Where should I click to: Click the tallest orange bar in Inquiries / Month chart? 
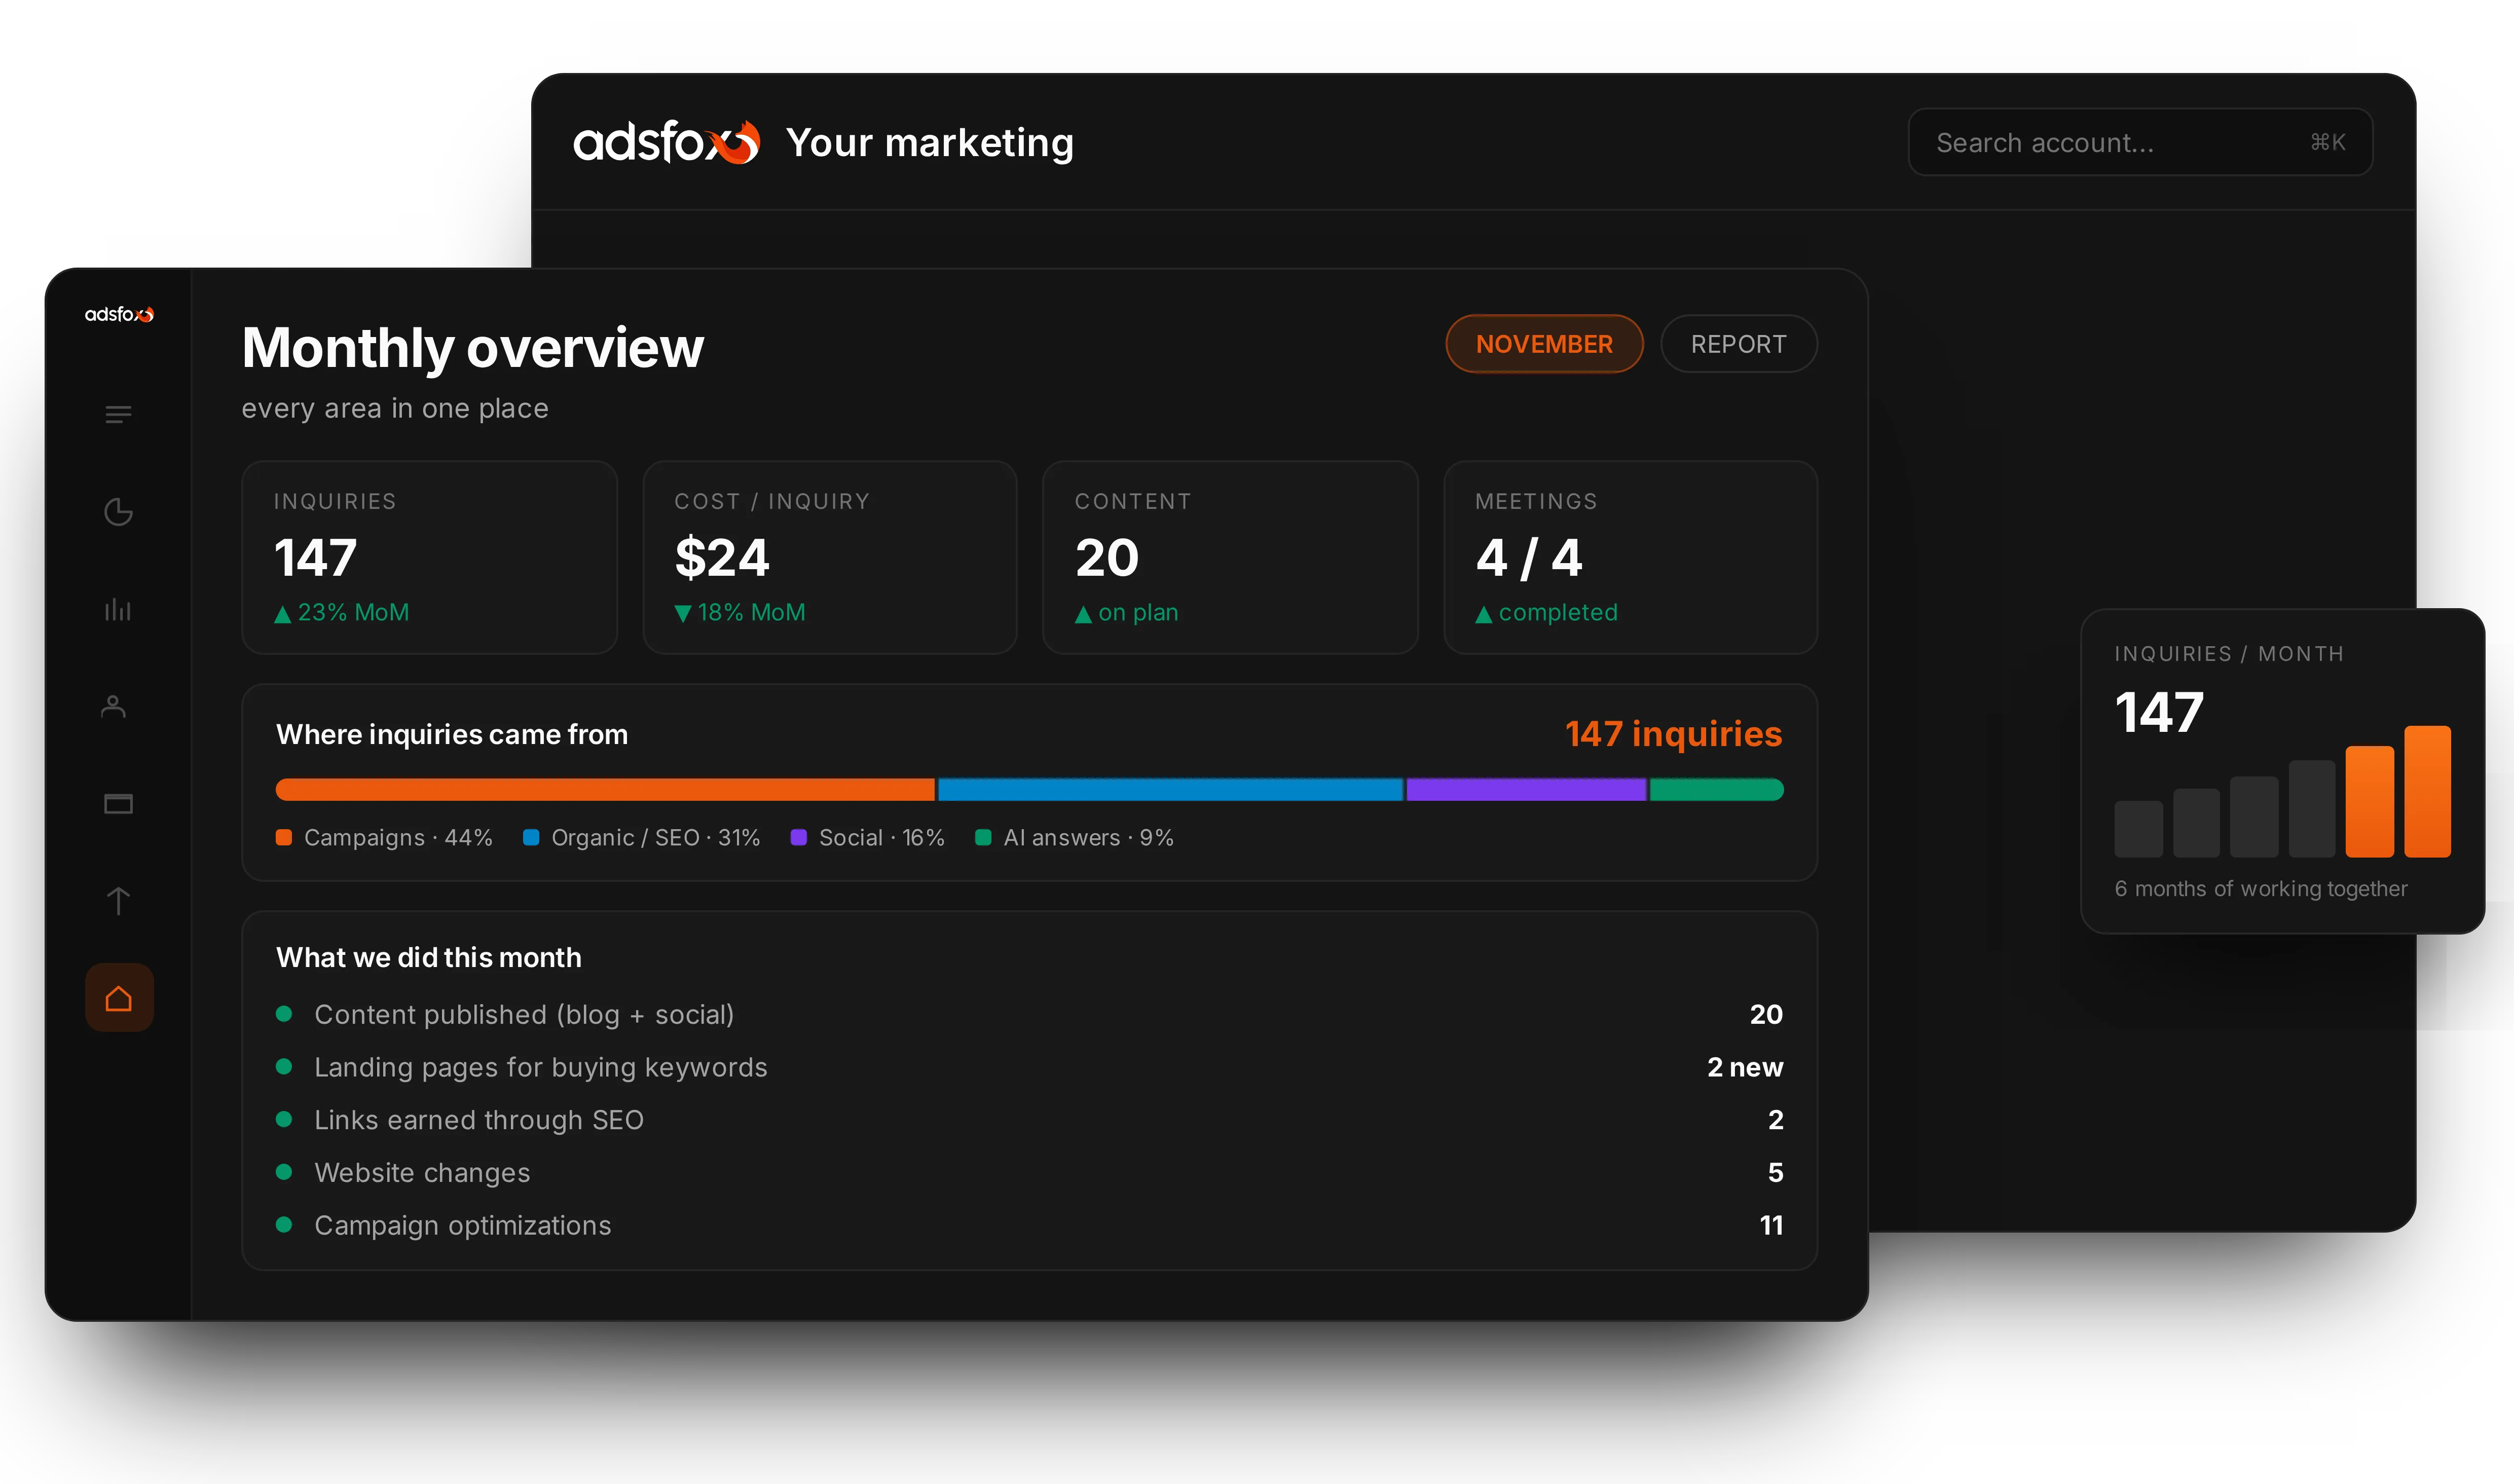[2427, 791]
